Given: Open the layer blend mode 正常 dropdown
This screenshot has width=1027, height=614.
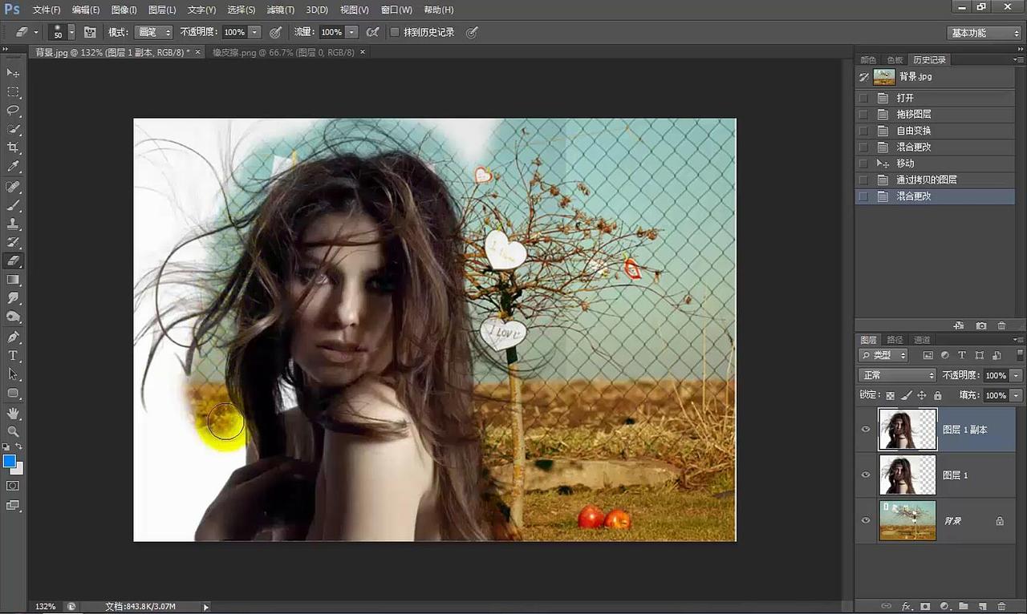Looking at the screenshot, I should click(x=897, y=375).
